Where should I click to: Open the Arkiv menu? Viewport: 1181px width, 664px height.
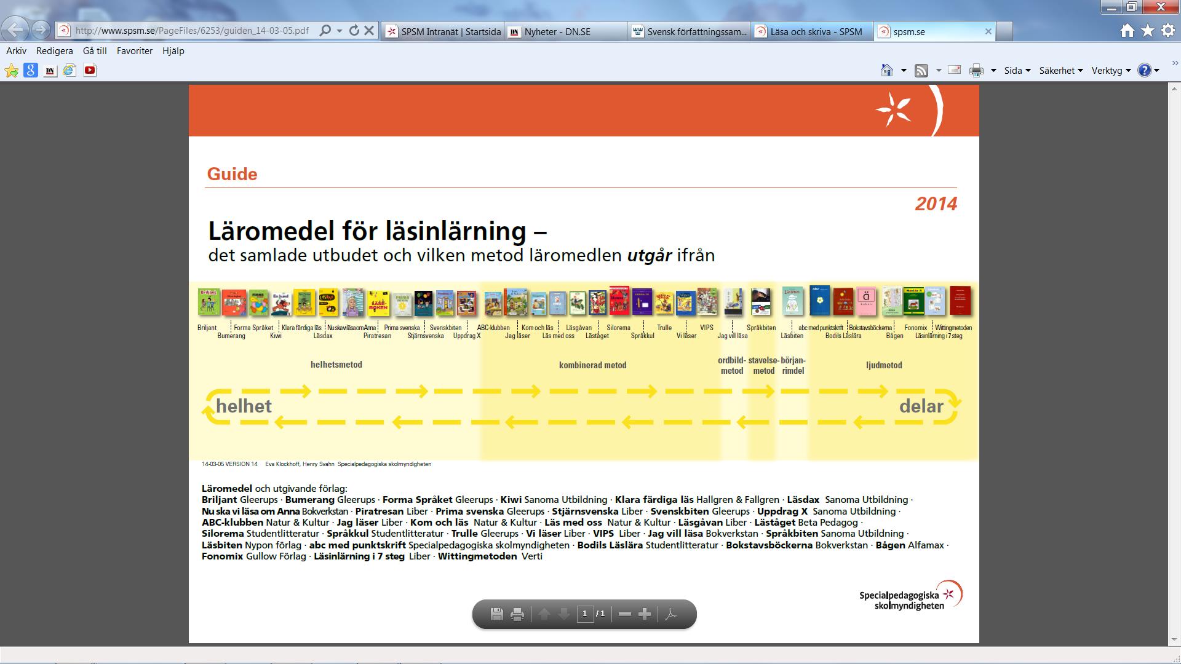(17, 51)
